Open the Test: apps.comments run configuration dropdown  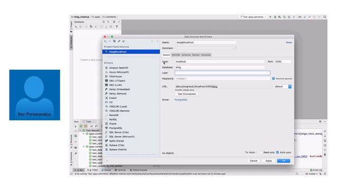253,17
